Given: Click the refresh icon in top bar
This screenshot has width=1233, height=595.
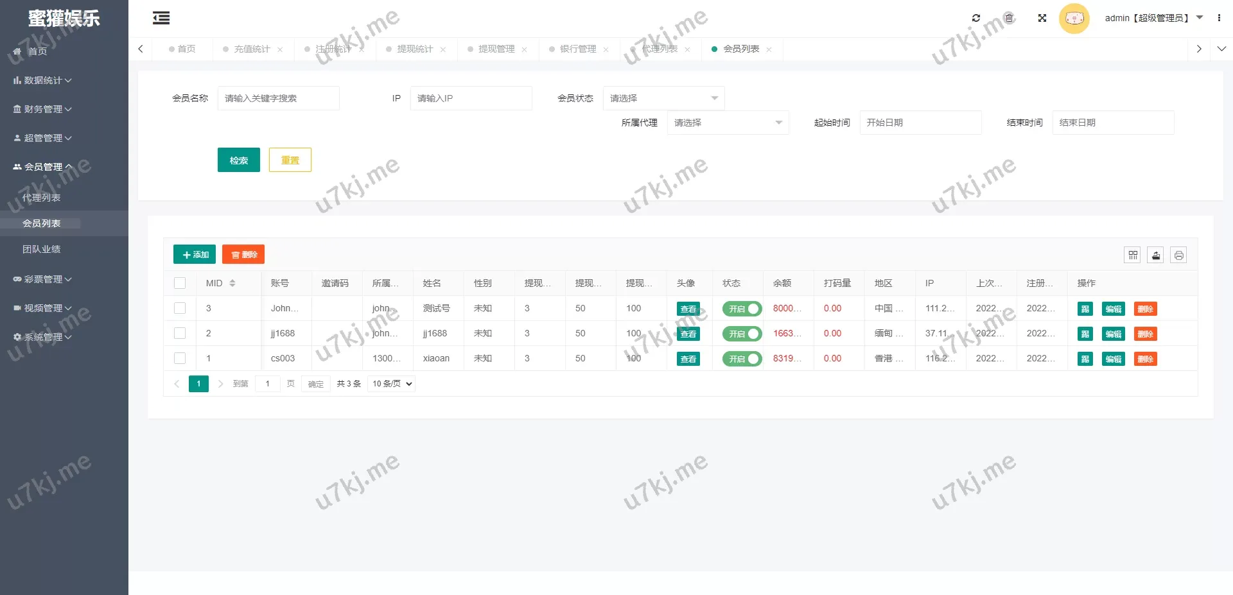Looking at the screenshot, I should [976, 18].
